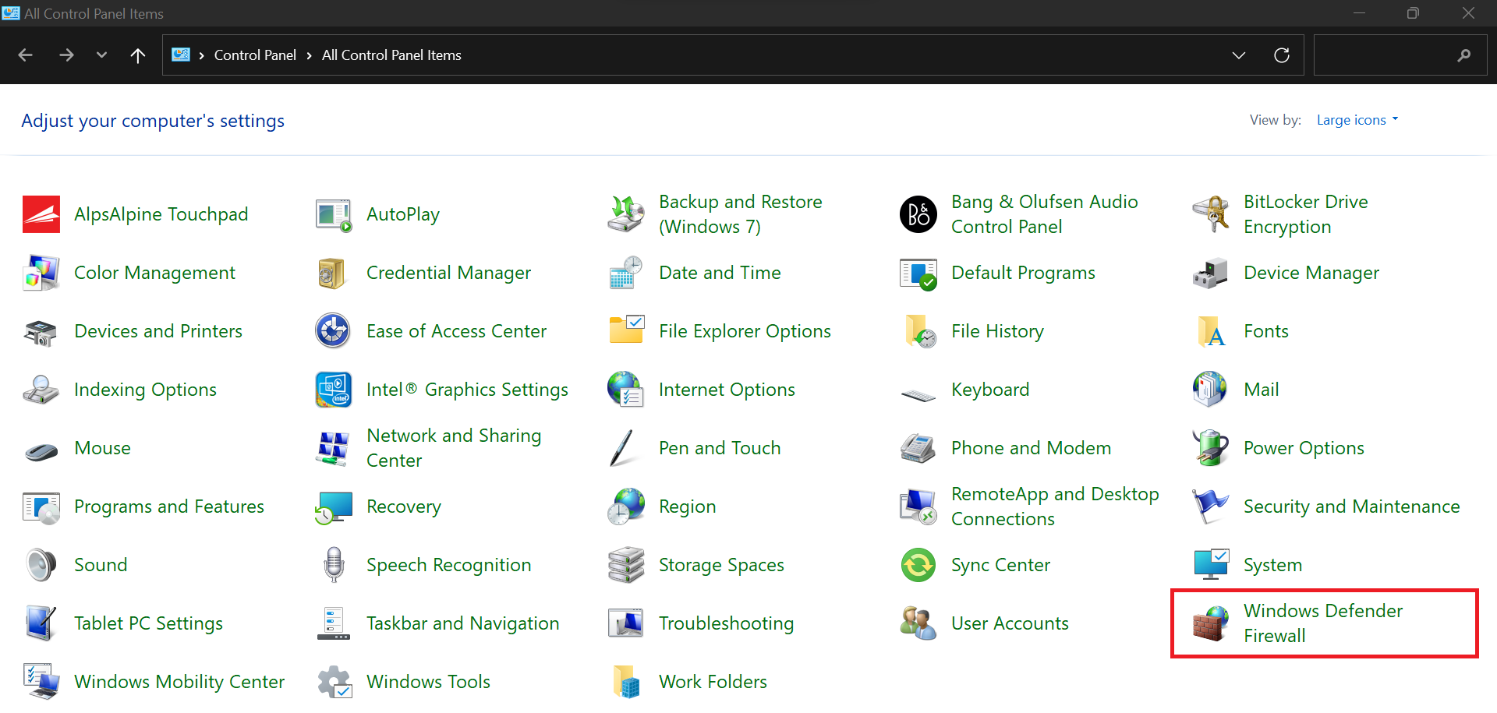Image resolution: width=1497 pixels, height=713 pixels.
Task: Click the Storage Spaces drives icon
Action: 625,565
